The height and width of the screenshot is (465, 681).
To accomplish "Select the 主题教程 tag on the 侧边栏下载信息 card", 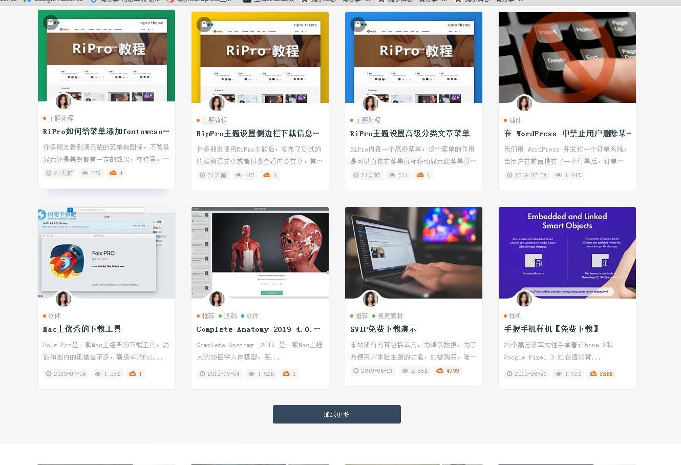I will (214, 120).
